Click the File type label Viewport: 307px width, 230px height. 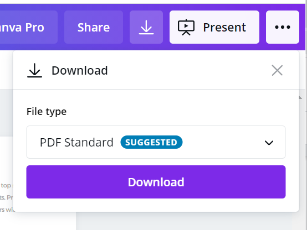[47, 112]
